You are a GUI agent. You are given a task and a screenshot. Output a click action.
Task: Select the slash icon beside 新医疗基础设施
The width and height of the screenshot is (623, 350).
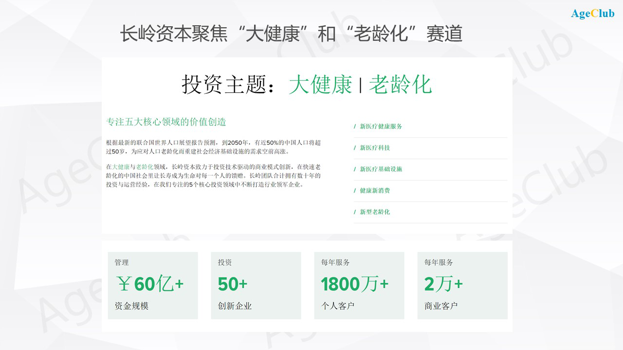coord(354,169)
